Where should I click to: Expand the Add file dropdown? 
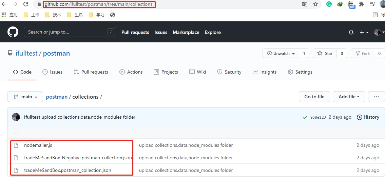(x=349, y=97)
